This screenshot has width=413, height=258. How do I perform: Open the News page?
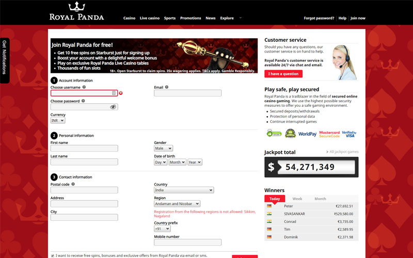(x=211, y=18)
